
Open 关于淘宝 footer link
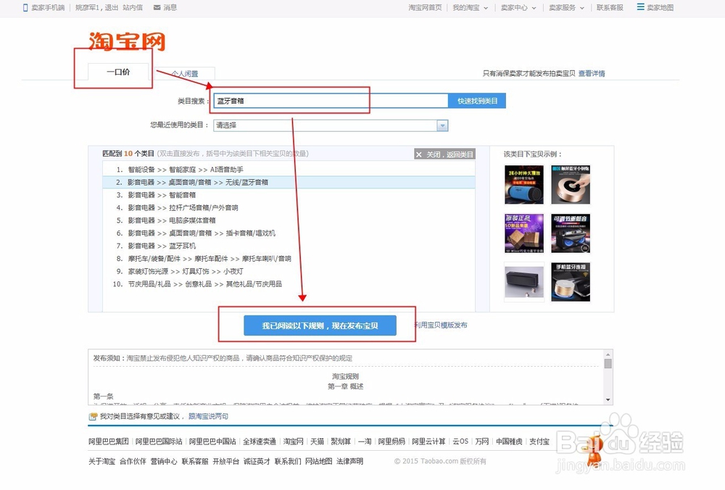[x=101, y=461]
